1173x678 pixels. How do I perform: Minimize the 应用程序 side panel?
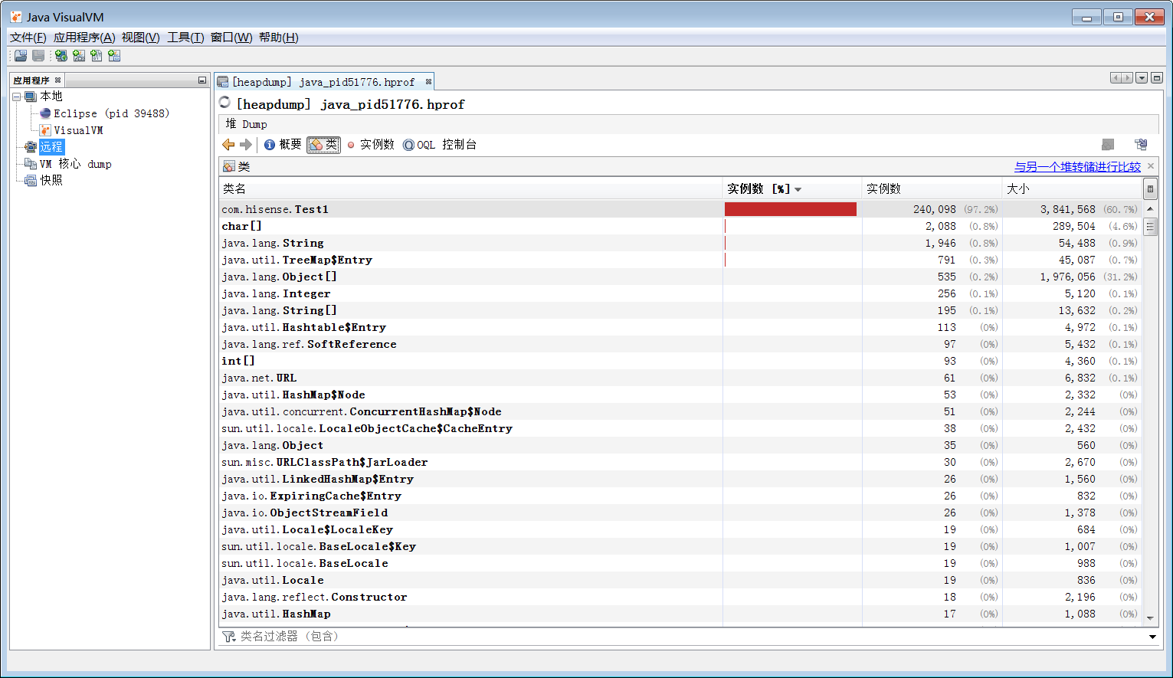[x=202, y=80]
